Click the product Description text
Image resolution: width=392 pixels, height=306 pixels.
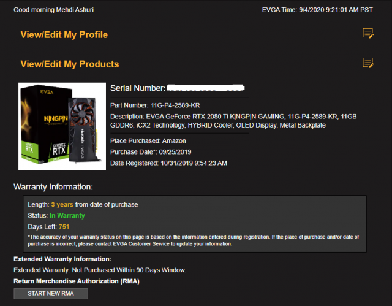pyautogui.click(x=233, y=121)
